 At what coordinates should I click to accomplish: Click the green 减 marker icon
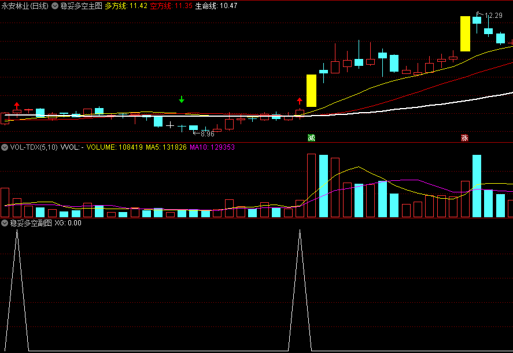tap(312, 138)
